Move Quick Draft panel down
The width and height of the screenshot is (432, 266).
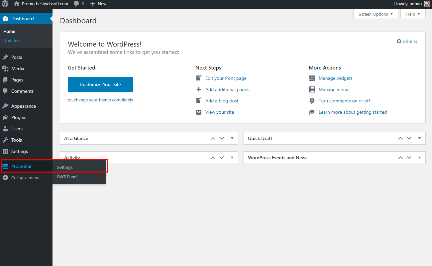point(409,138)
